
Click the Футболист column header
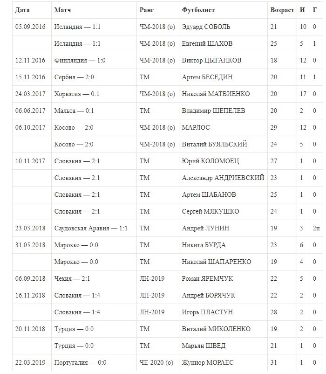click(x=198, y=10)
